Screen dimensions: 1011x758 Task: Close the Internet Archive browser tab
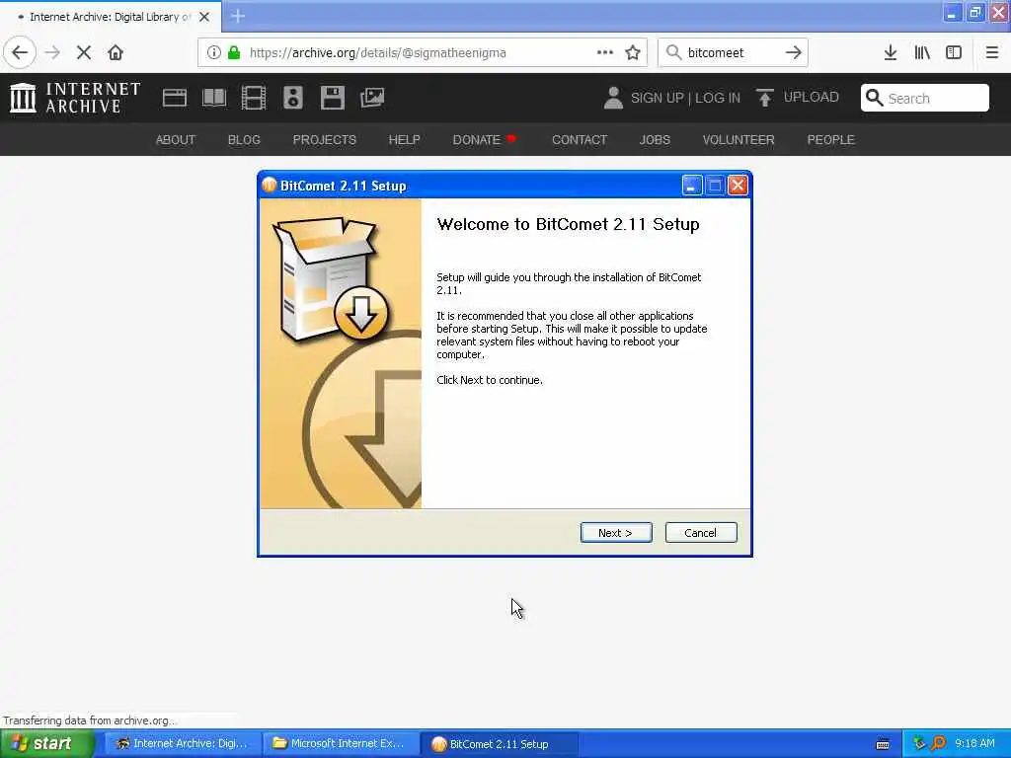pyautogui.click(x=204, y=17)
